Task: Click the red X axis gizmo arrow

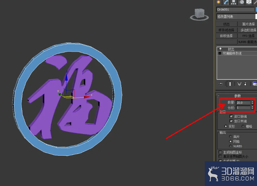Action: tap(87, 97)
